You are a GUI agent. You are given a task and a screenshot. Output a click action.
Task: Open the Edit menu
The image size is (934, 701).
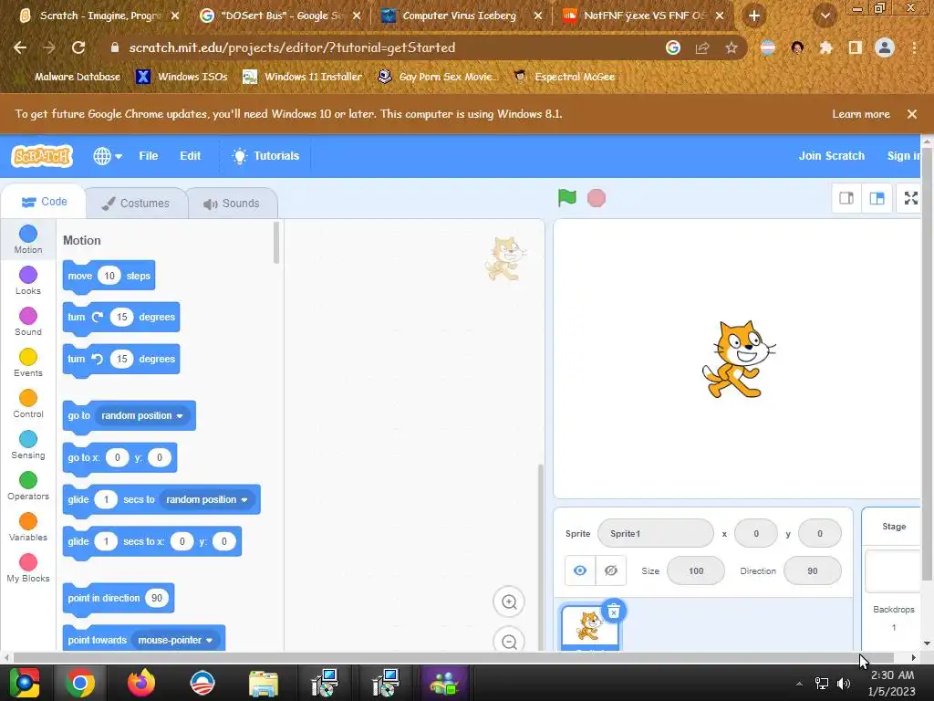190,156
